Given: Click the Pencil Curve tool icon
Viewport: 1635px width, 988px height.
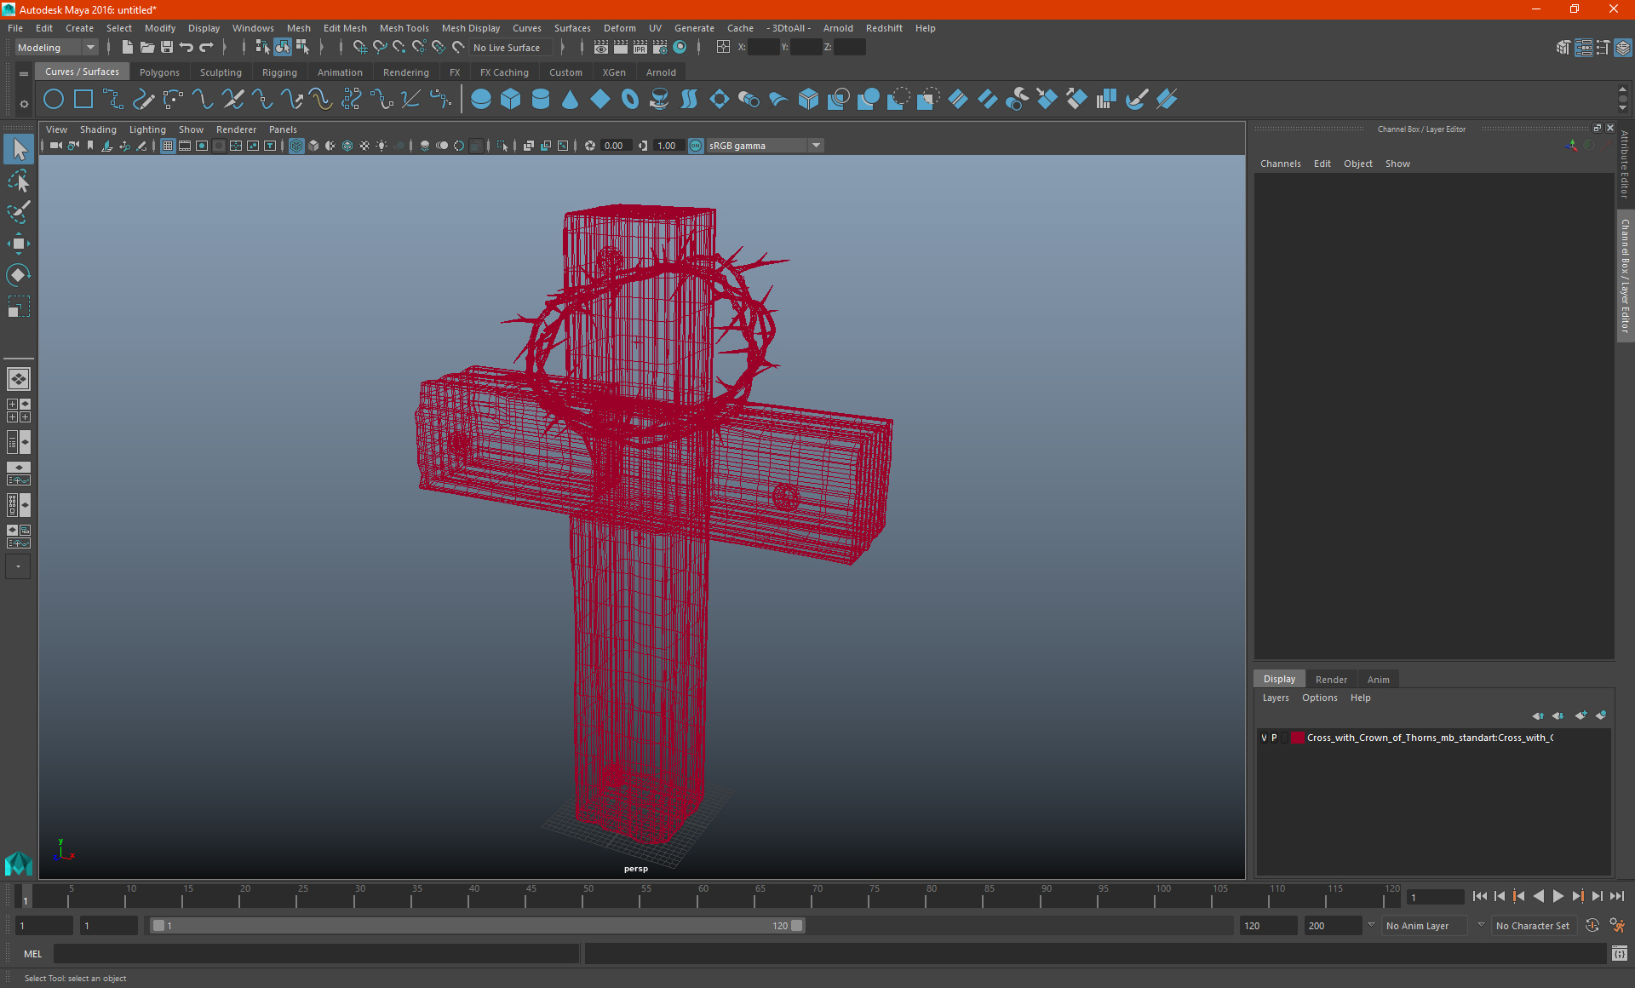Looking at the screenshot, I should [x=143, y=100].
